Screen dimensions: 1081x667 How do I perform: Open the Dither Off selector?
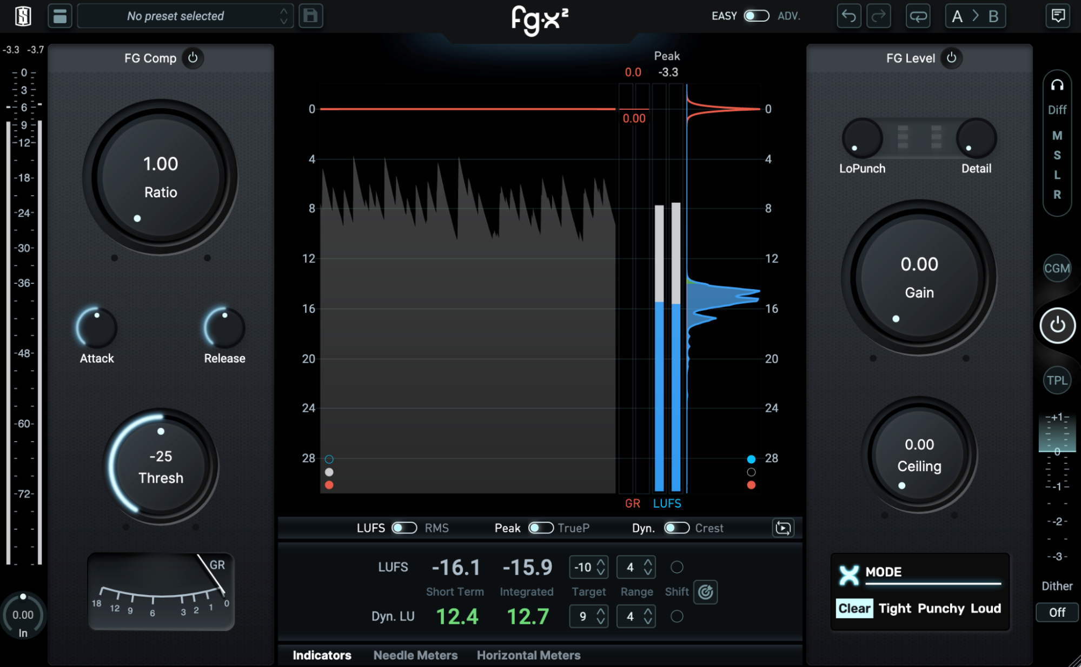[1057, 612]
